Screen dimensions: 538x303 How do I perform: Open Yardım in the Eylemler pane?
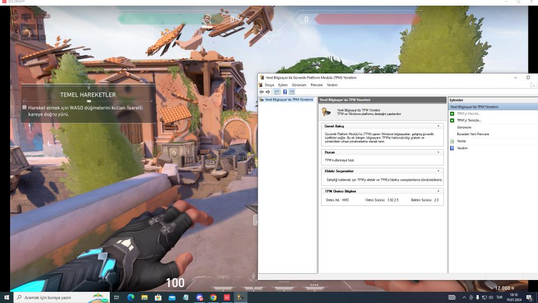(462, 148)
